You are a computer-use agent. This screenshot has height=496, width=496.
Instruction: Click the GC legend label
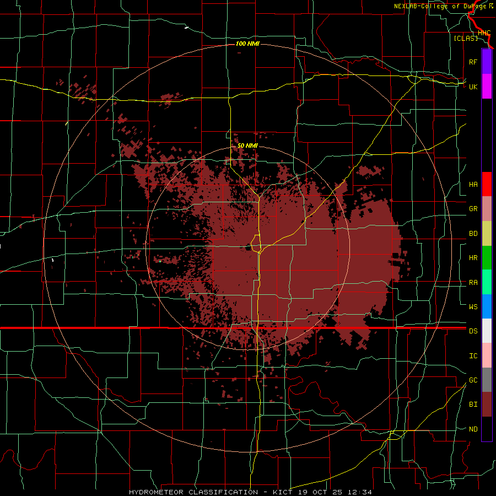pos(473,380)
